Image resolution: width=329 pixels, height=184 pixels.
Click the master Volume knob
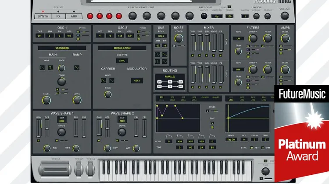(x=285, y=16)
